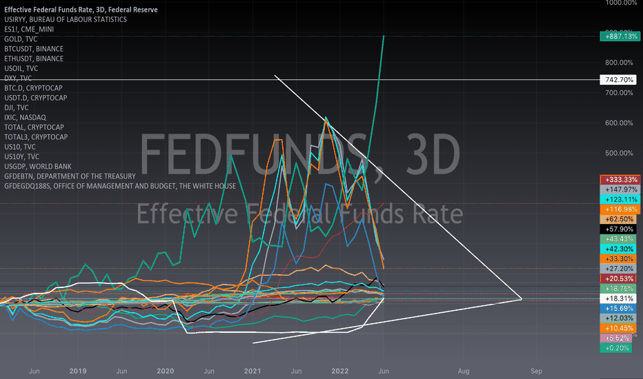Select the 500.00% price axis tick

[x=619, y=153]
